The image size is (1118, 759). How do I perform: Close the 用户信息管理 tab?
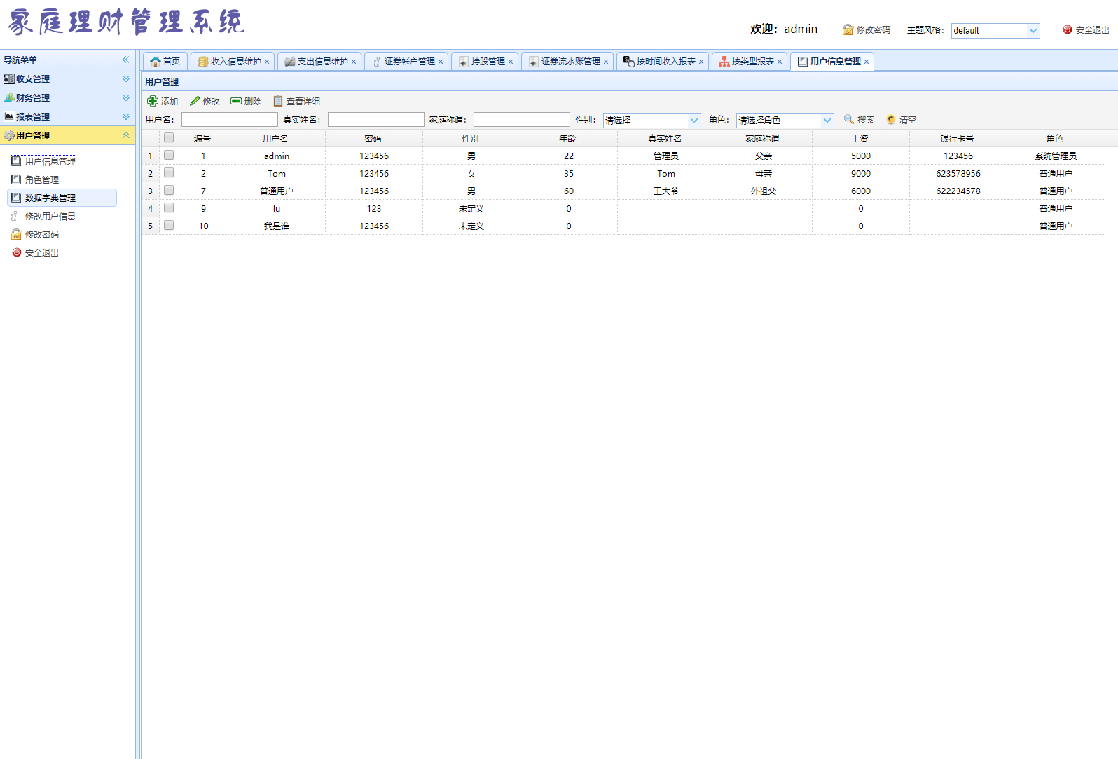pyautogui.click(x=867, y=62)
